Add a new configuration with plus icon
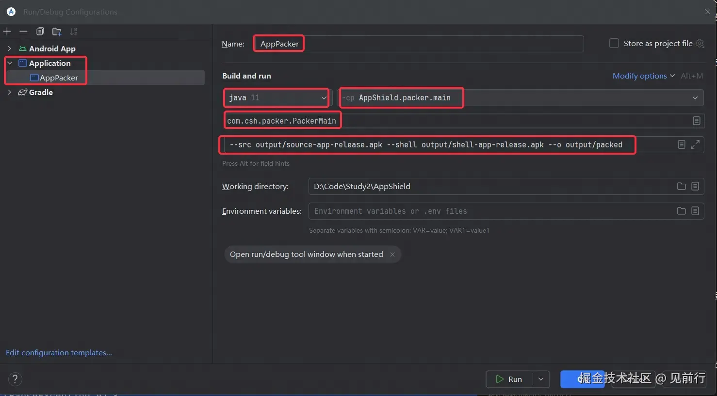This screenshot has width=717, height=396. coord(7,32)
